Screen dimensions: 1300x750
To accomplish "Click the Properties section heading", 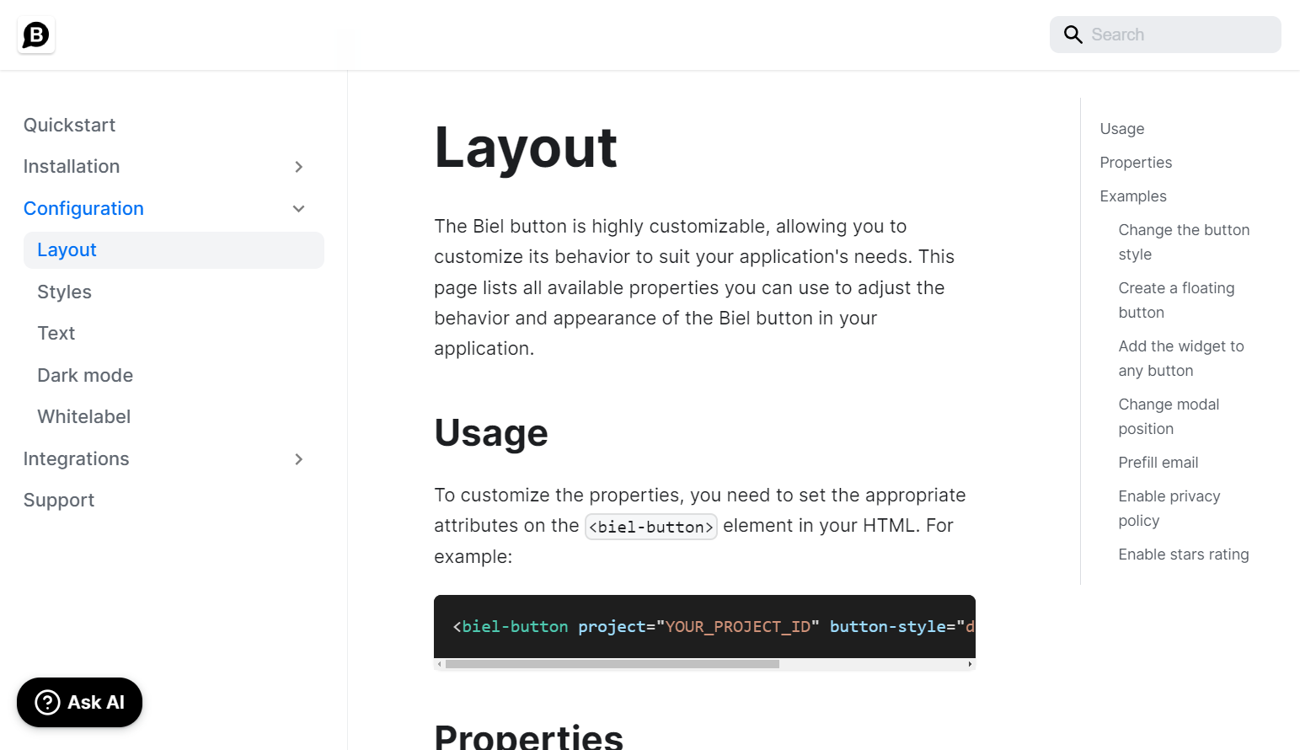I will [x=529, y=737].
